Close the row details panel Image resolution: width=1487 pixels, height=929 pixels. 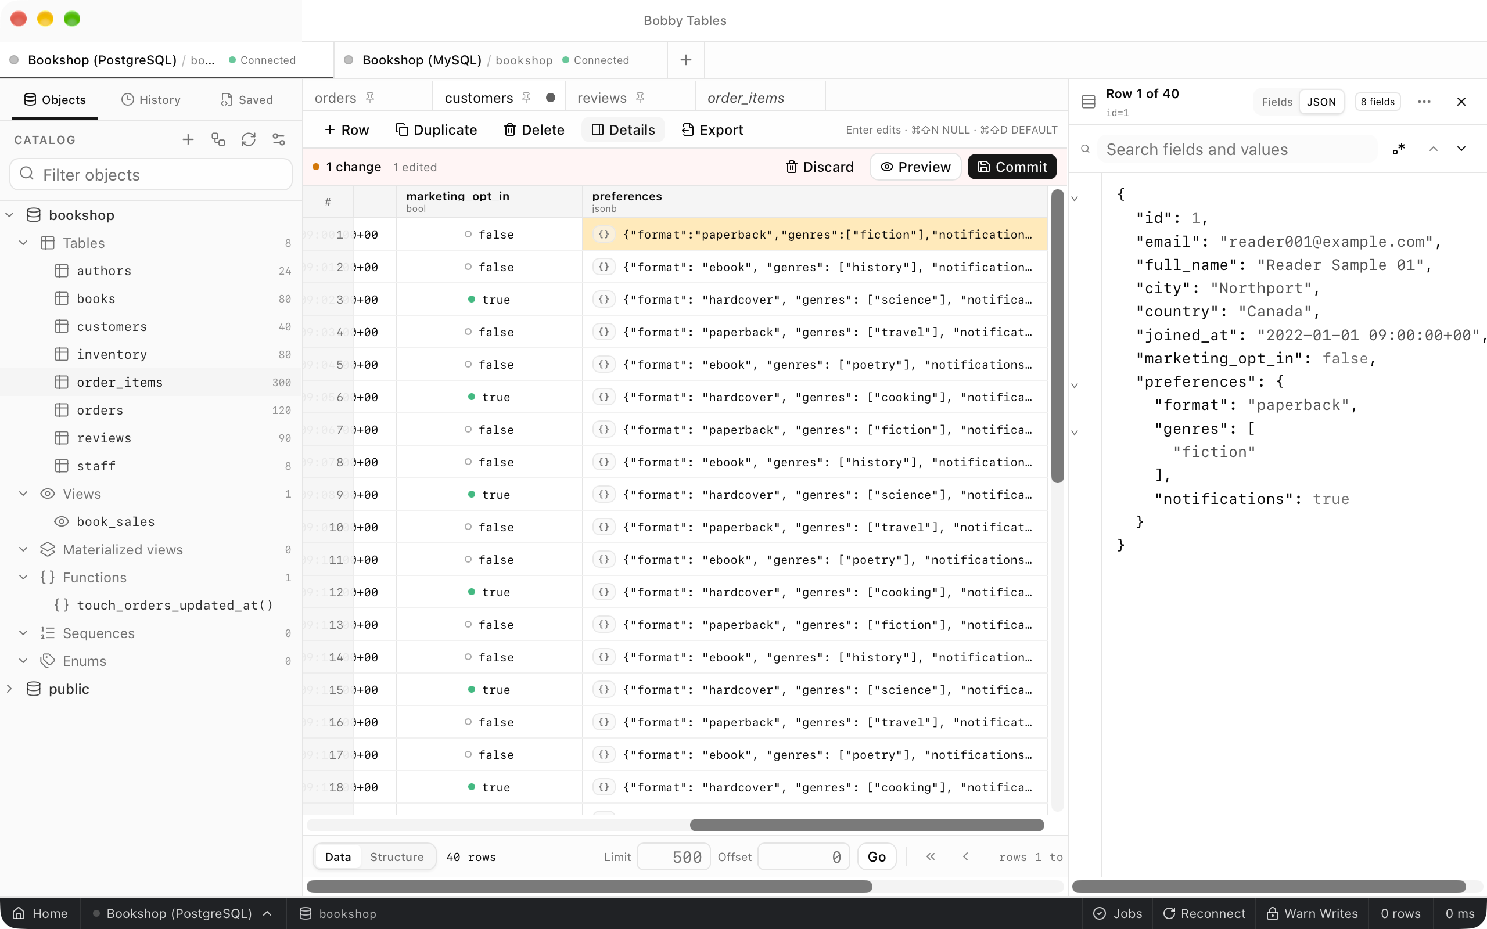(1461, 102)
